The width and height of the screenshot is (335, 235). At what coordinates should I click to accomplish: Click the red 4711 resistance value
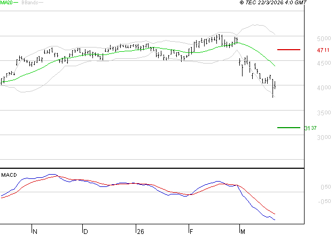[x=323, y=50]
